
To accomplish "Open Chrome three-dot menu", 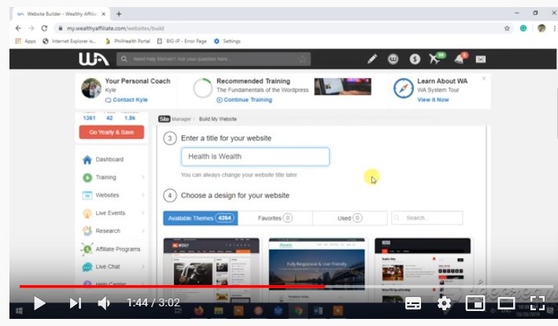I will 554,28.
